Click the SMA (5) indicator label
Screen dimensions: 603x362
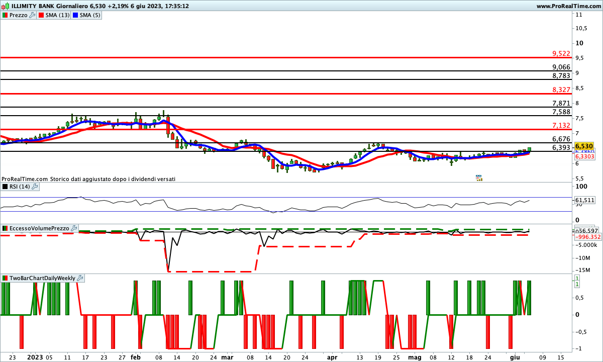coord(90,15)
